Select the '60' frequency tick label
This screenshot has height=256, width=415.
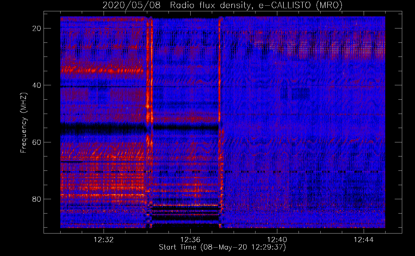(37, 142)
